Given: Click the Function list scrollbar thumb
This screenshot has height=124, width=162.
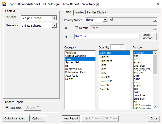Looking at the screenshot, I should click(155, 65).
